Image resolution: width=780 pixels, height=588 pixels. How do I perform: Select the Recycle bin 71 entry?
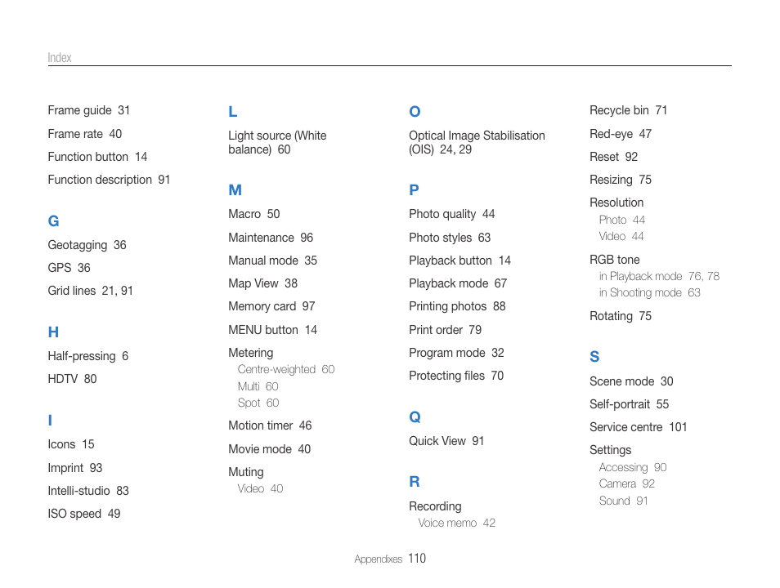point(628,110)
